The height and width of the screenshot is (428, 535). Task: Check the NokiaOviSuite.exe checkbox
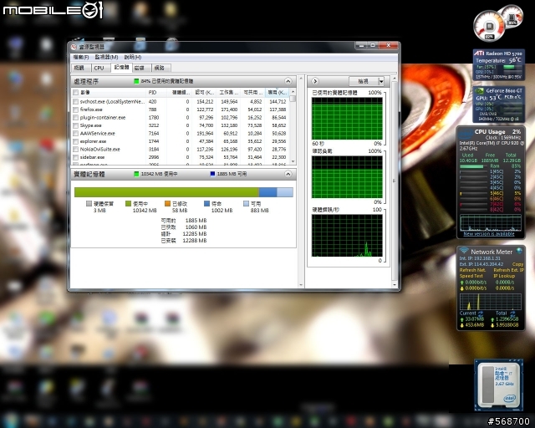pos(75,149)
